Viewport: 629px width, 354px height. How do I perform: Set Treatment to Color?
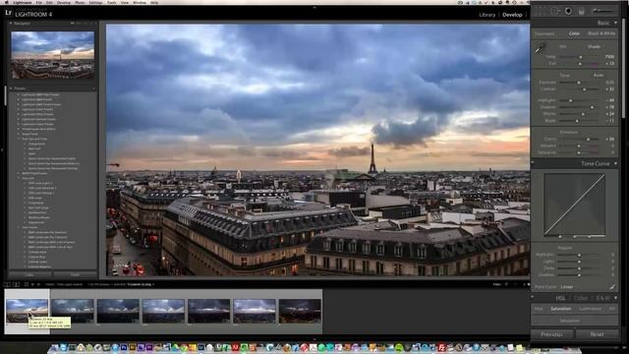click(x=574, y=33)
